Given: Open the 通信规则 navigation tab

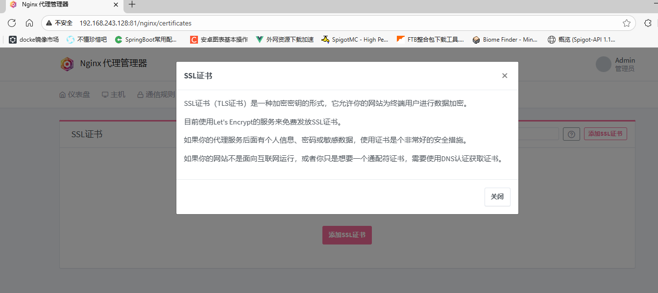Looking at the screenshot, I should coord(156,95).
